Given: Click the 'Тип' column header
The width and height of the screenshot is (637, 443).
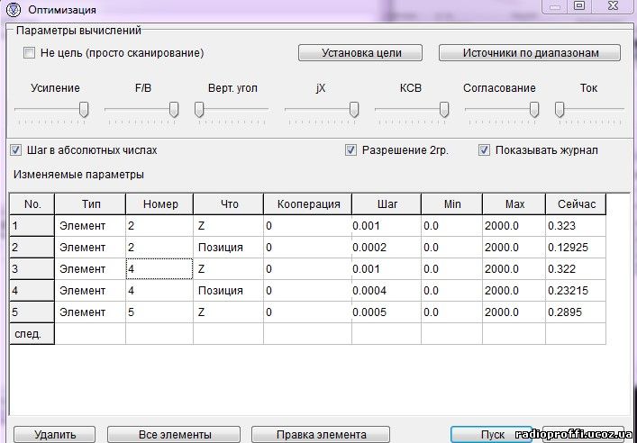Looking at the screenshot, I should 90,203.
